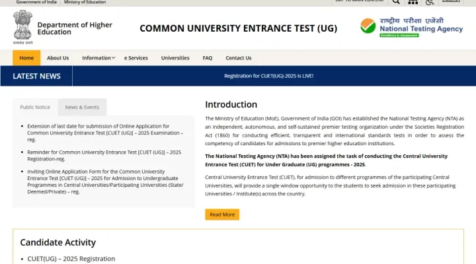Go to the Home menu item
Image resolution: width=476 pixels, height=264 pixels.
tap(26, 58)
